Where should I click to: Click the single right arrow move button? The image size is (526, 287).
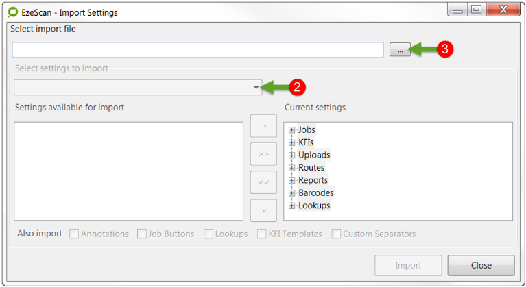tap(264, 126)
